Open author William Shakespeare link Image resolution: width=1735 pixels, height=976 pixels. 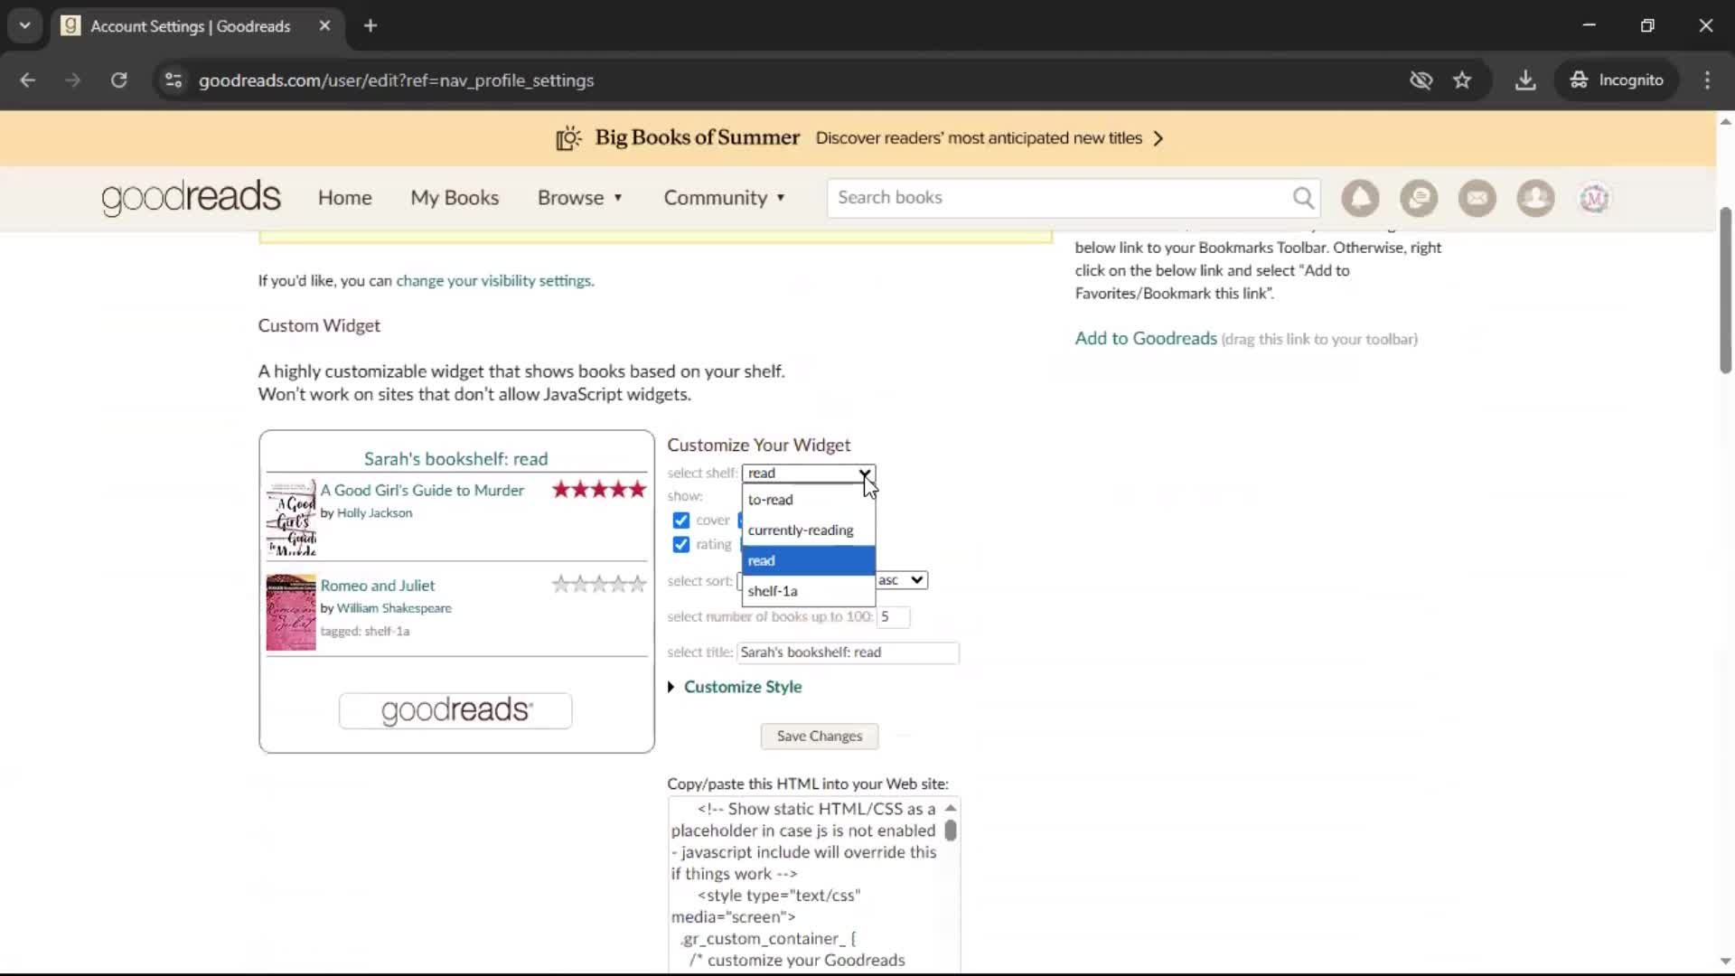coord(394,608)
